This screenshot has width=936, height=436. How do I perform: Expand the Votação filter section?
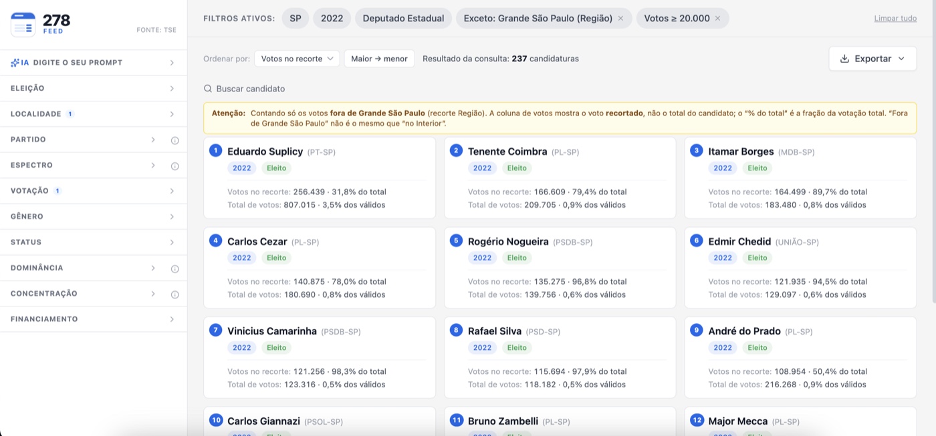94,191
